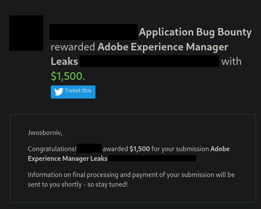
Task: Click the bold $1,500 in message body
Action: 140,149
